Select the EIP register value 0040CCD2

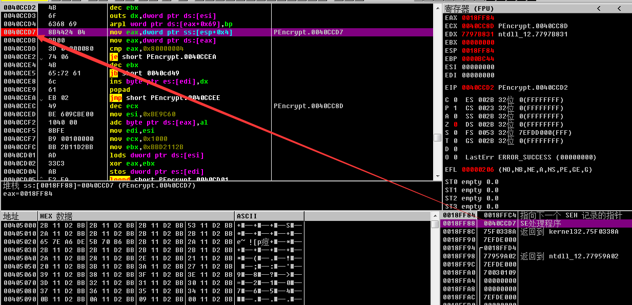point(478,88)
